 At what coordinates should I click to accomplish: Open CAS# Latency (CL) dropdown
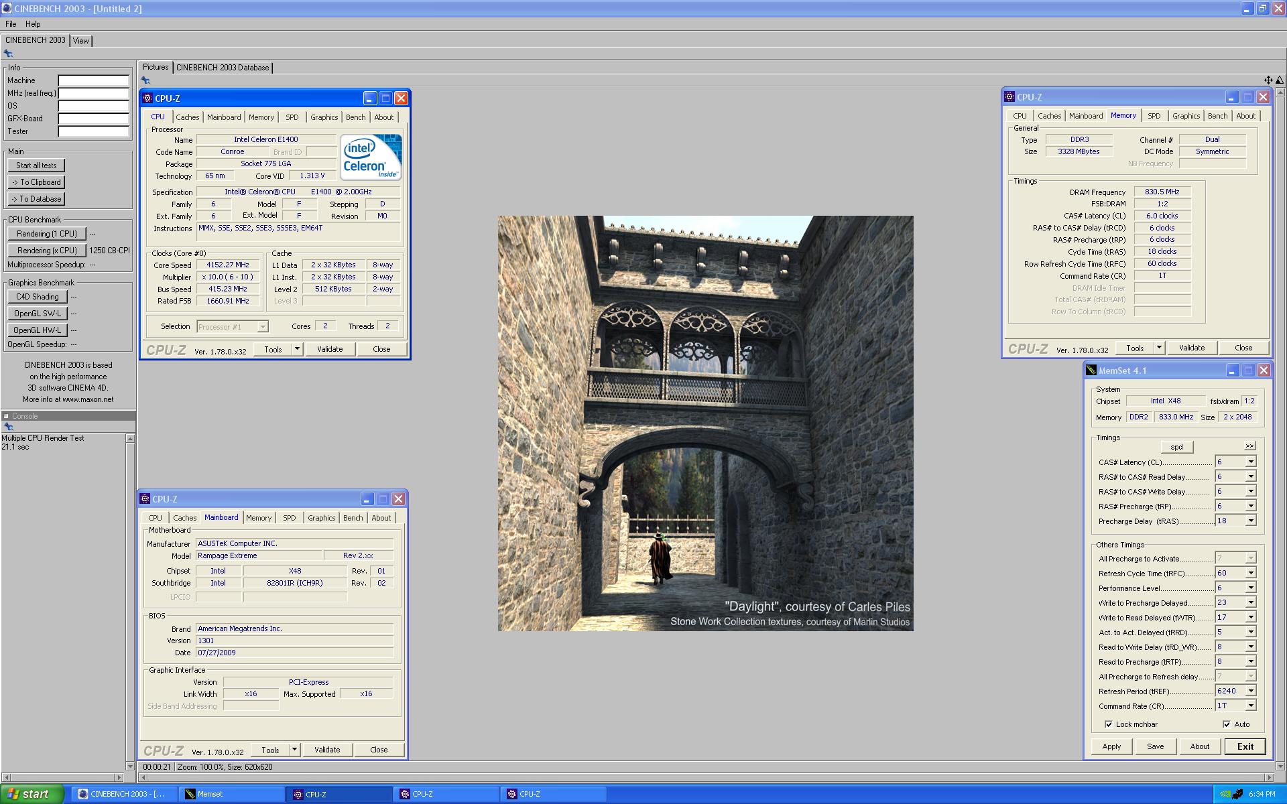coord(1250,462)
